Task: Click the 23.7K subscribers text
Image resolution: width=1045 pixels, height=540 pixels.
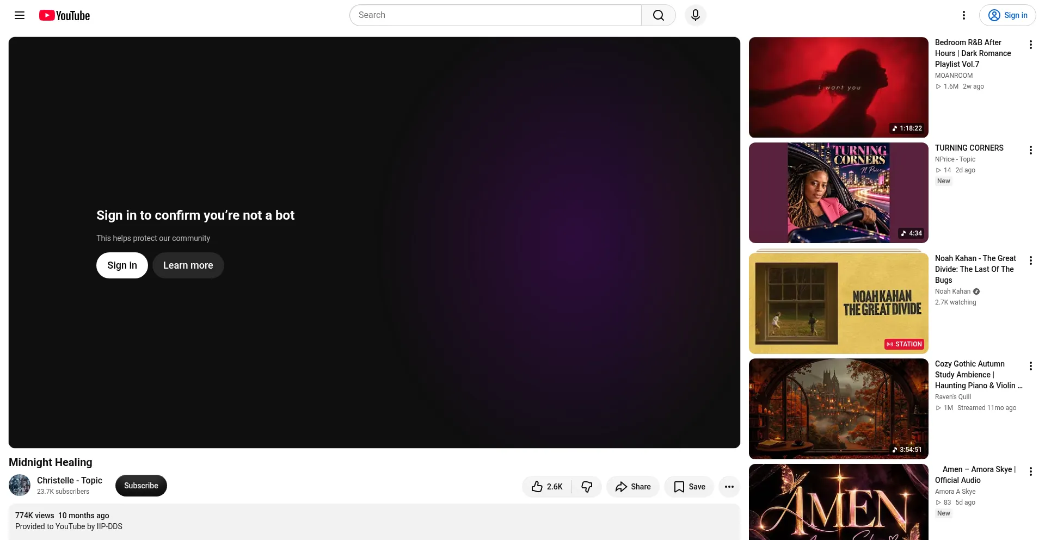Action: click(x=63, y=492)
